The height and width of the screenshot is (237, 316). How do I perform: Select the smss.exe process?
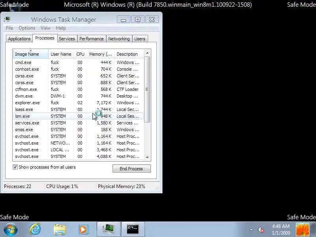pyautogui.click(x=79, y=130)
